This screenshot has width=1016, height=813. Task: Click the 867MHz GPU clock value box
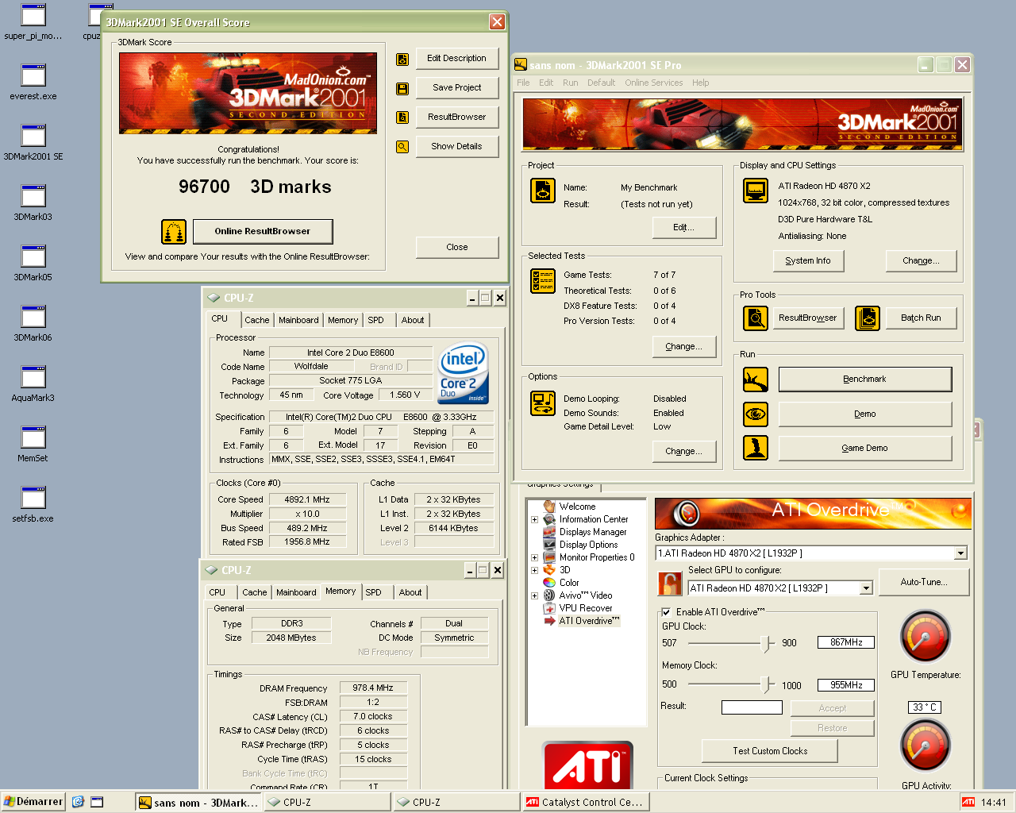click(x=846, y=642)
